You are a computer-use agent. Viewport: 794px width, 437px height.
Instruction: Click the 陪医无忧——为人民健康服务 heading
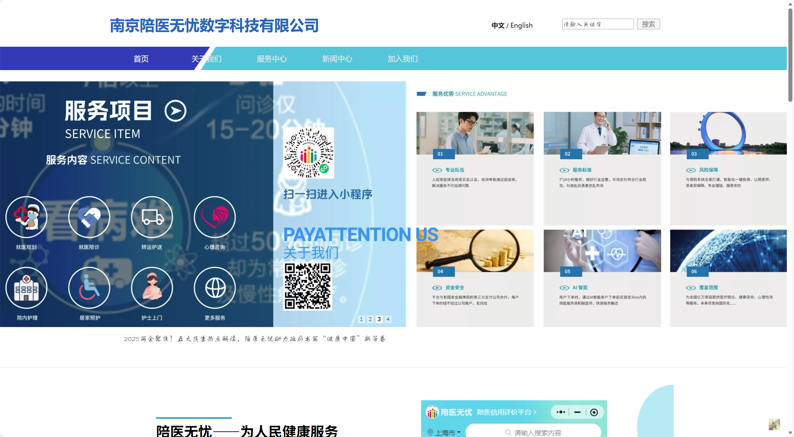pyautogui.click(x=247, y=431)
